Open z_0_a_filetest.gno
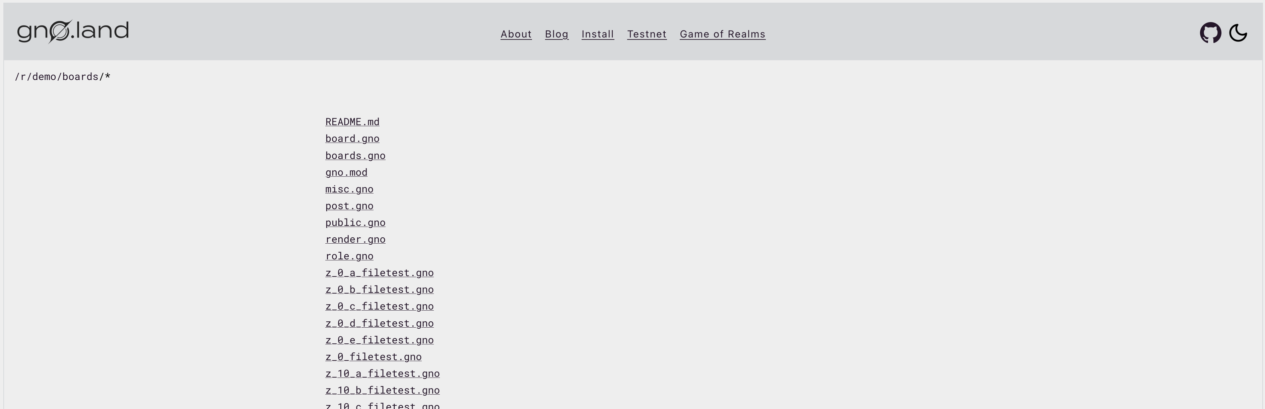 (x=379, y=273)
